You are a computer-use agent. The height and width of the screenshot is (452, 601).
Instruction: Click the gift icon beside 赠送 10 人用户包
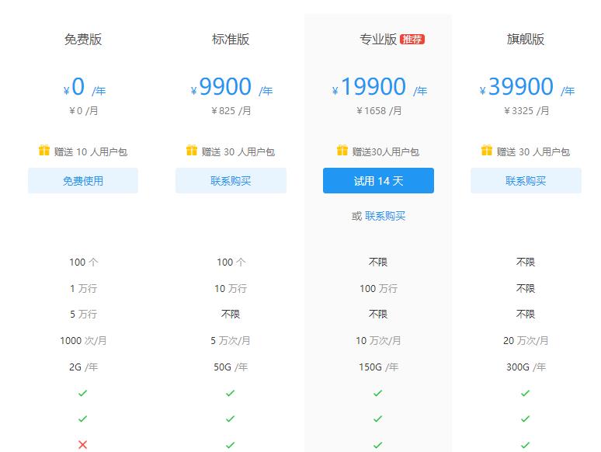tap(44, 151)
